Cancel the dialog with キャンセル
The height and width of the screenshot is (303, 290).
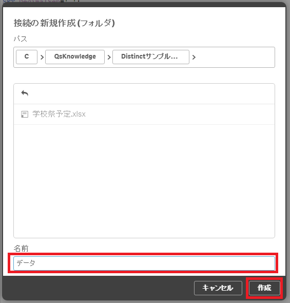pyautogui.click(x=218, y=288)
